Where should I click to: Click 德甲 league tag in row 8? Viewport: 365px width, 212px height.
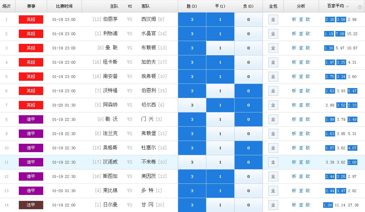point(31,119)
